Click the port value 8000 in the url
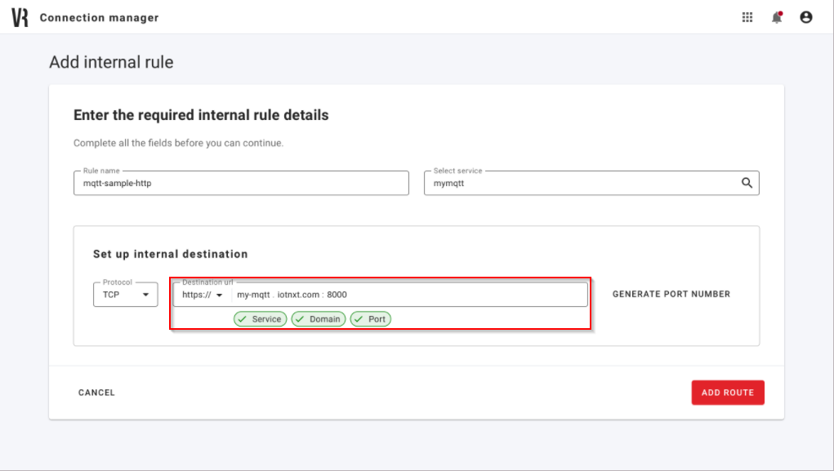Screen dimensions: 834x471 (338, 294)
